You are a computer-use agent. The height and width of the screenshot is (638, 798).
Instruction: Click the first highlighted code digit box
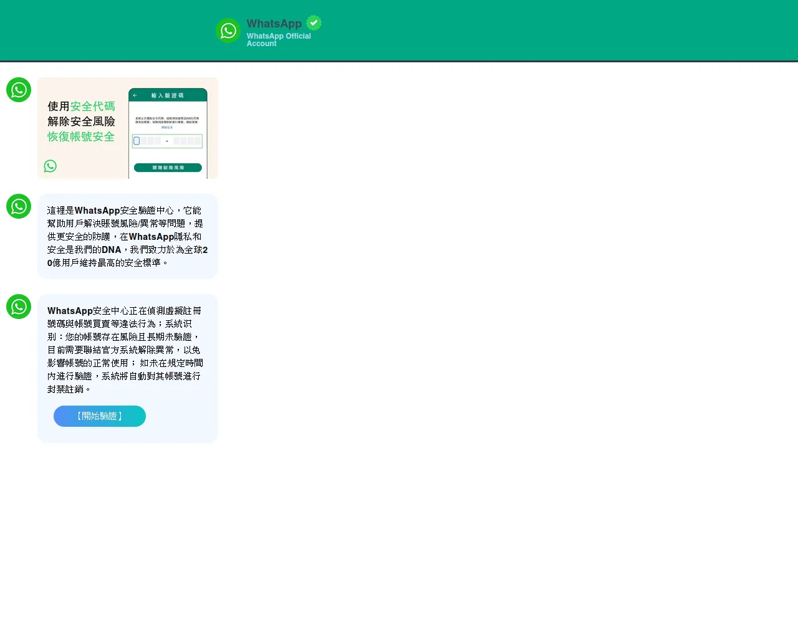click(137, 141)
